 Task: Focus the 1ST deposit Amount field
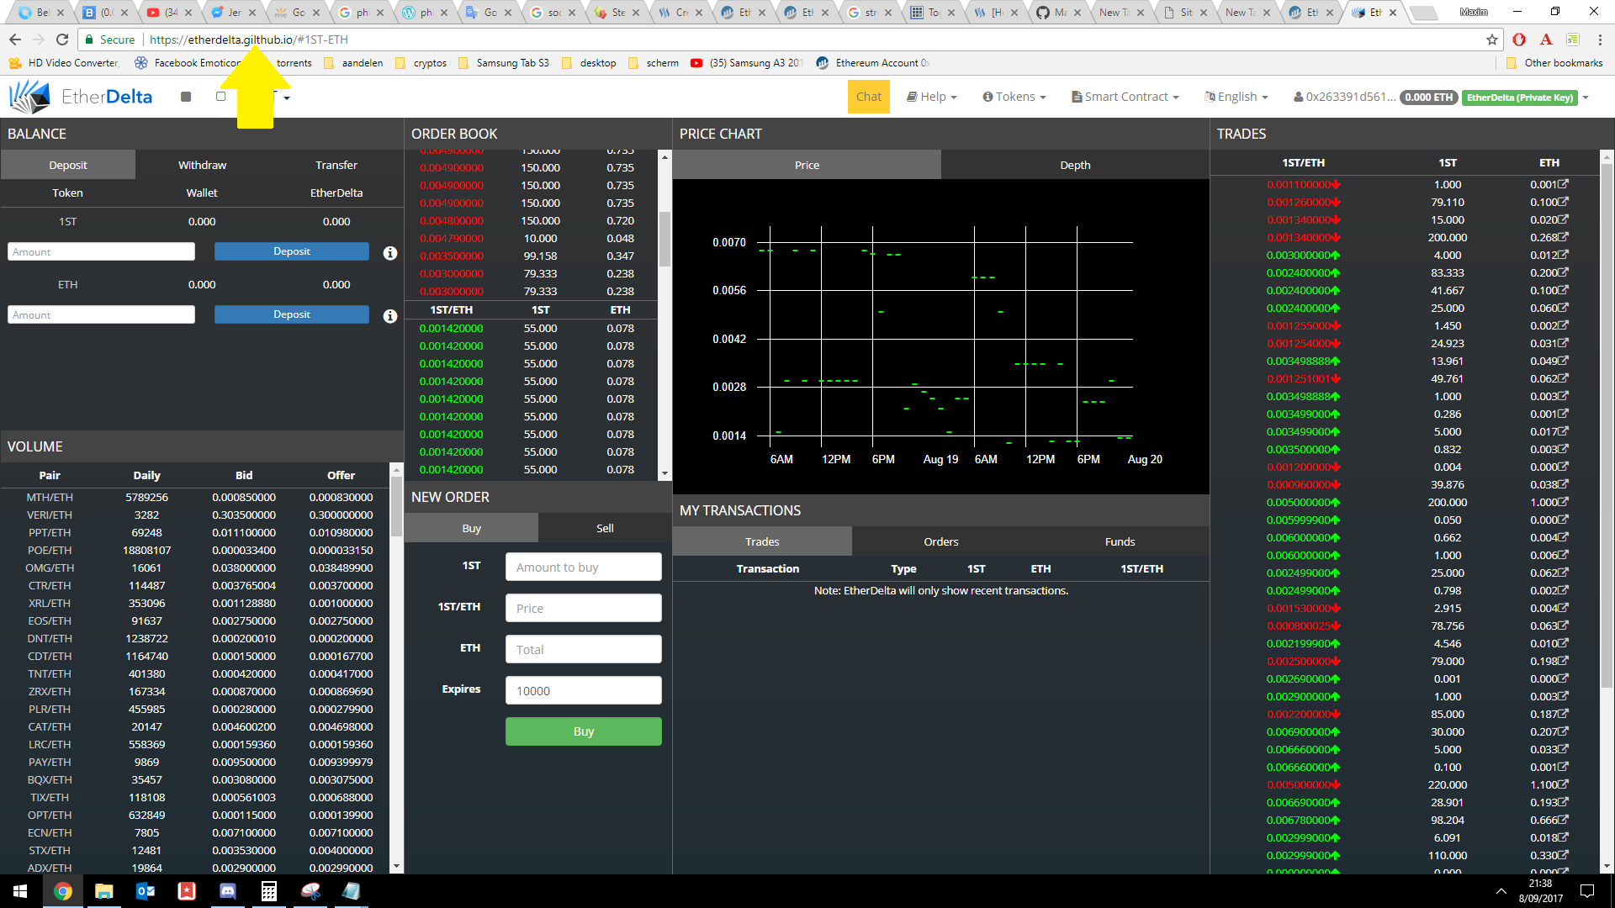[x=101, y=251]
